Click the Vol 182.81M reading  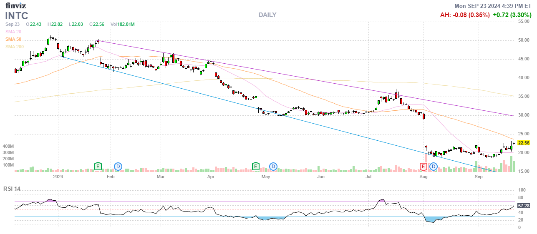[x=122, y=25]
